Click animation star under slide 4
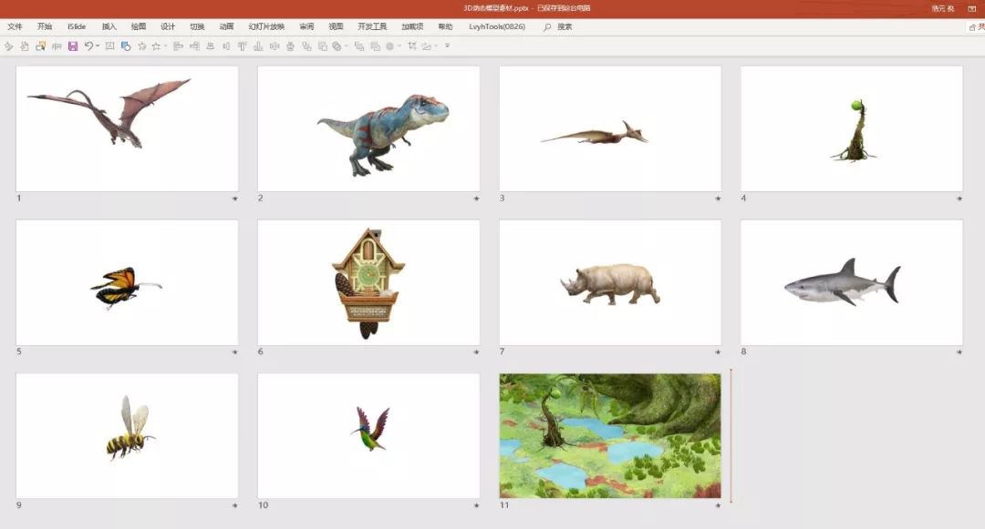 959,198
